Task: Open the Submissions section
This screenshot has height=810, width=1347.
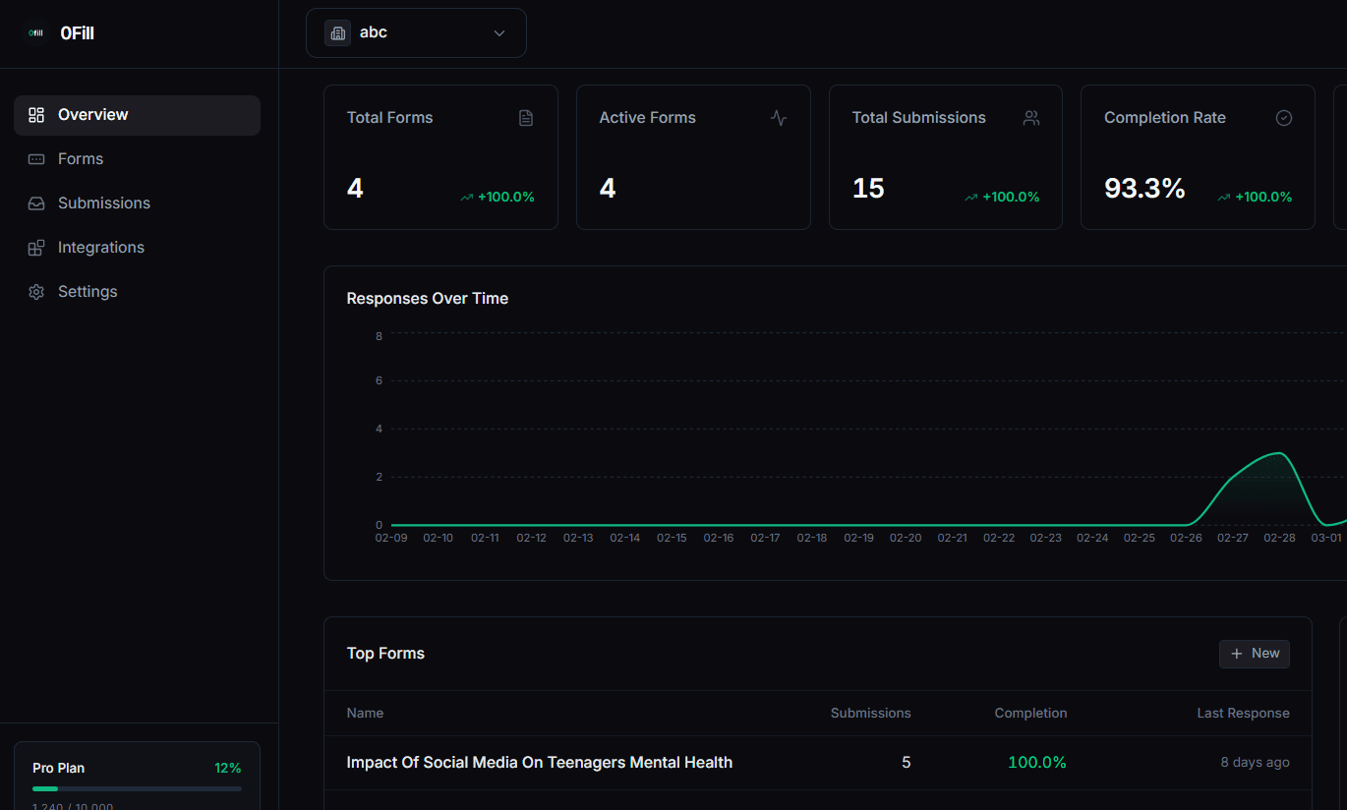Action: coord(137,203)
